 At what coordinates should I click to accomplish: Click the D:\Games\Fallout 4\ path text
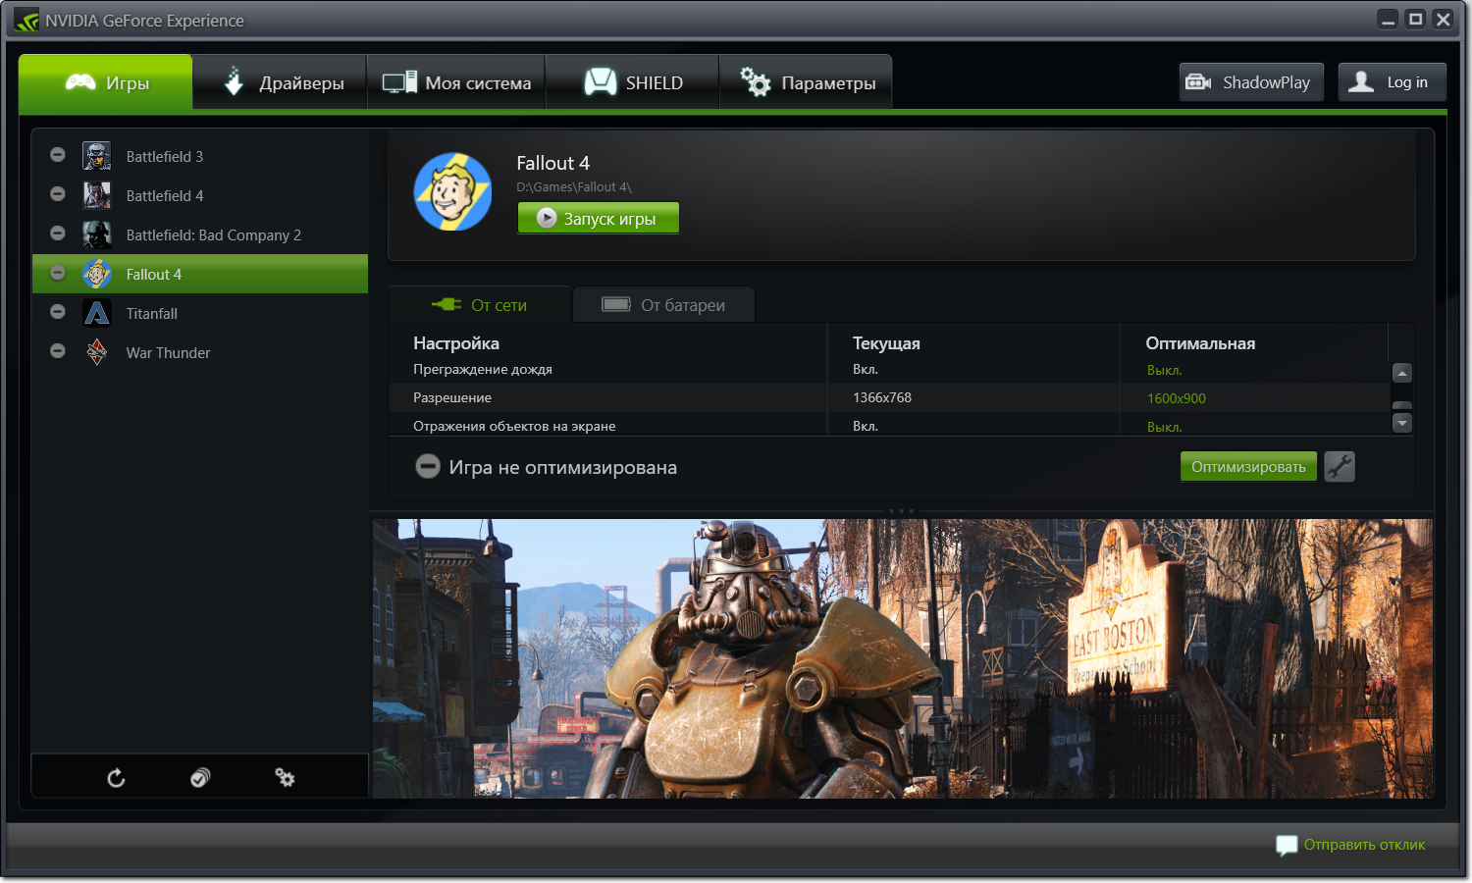point(574,186)
